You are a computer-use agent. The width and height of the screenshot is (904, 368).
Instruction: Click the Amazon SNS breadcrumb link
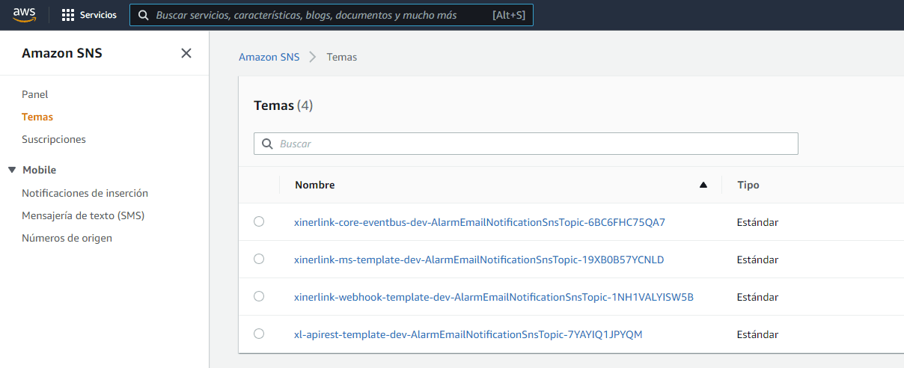tap(269, 57)
